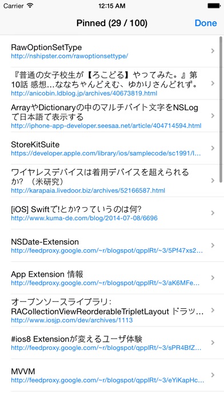This screenshot has height=398, width=224.
Task: Open chevron for #ios8 Extension row
Action: (x=213, y=343)
